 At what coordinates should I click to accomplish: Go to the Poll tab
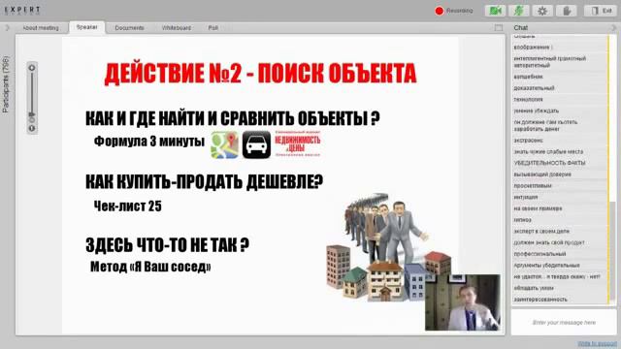(213, 28)
